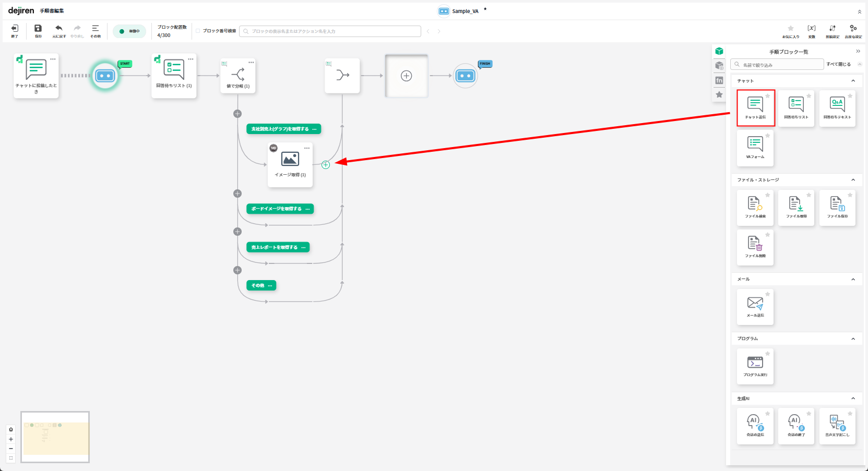868x471 pixels.
Task: Click the 音声文字起こし AI block
Action: [837, 426]
